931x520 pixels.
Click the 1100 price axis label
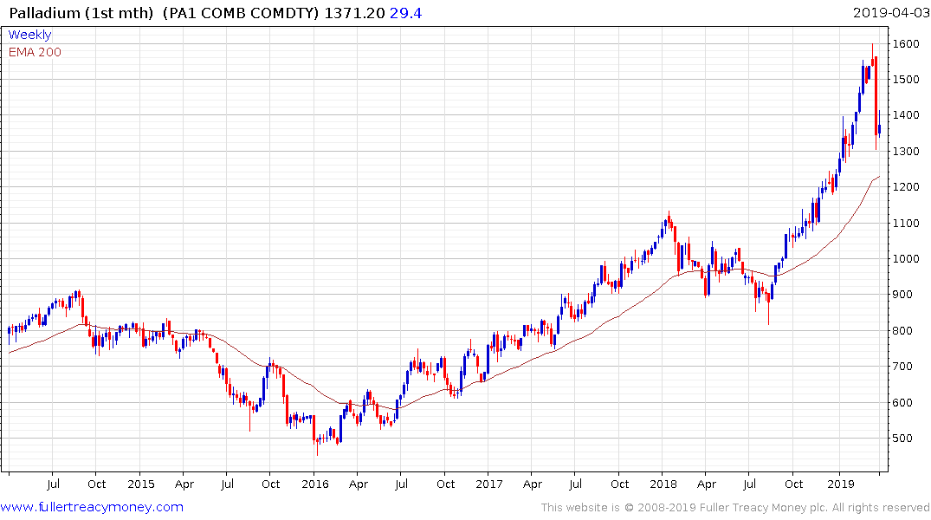point(906,224)
